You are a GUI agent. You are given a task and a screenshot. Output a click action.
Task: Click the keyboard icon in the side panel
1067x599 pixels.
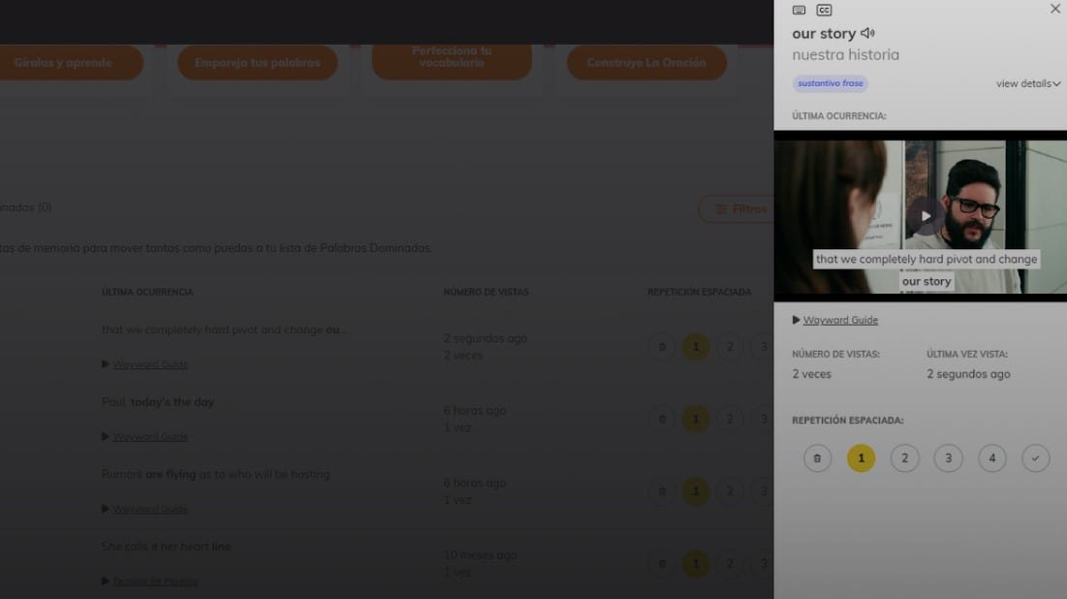tap(799, 10)
